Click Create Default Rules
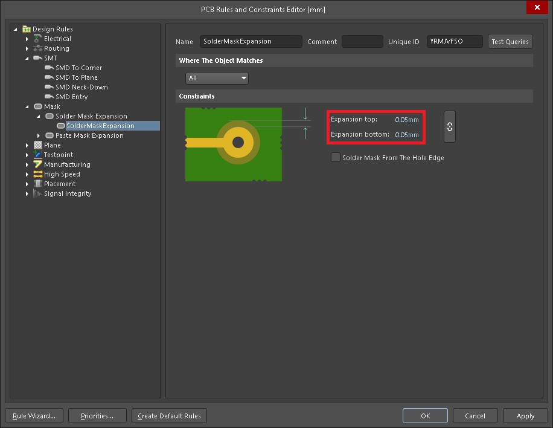The image size is (553, 428). (x=169, y=416)
